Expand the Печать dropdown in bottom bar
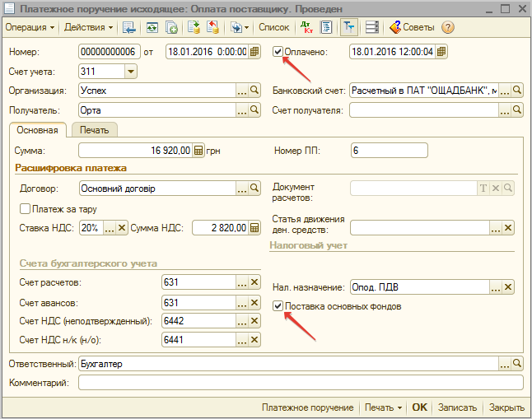 (384, 407)
